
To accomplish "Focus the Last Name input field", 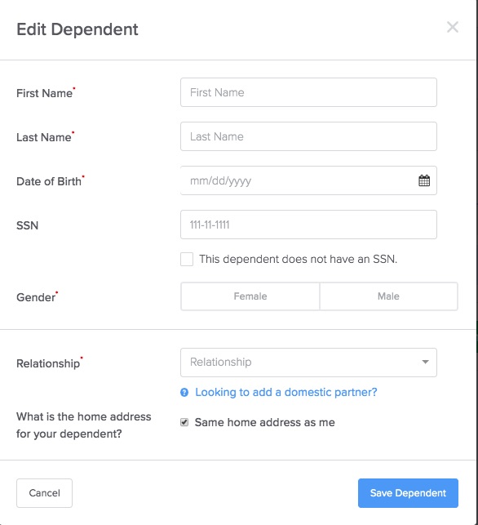I will pyautogui.click(x=308, y=136).
